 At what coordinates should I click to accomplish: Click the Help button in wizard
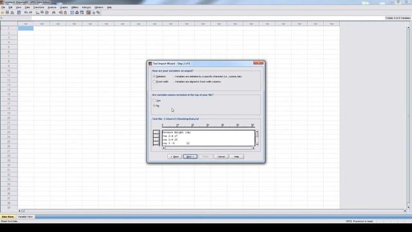(236, 157)
